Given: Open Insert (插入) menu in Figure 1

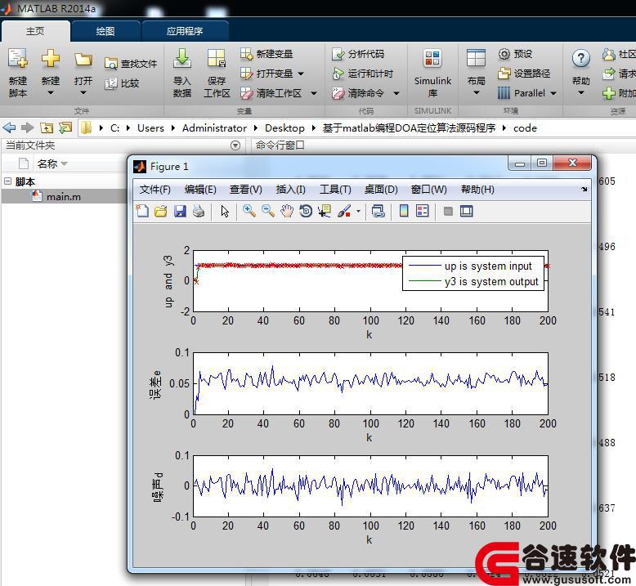Looking at the screenshot, I should coord(290,190).
